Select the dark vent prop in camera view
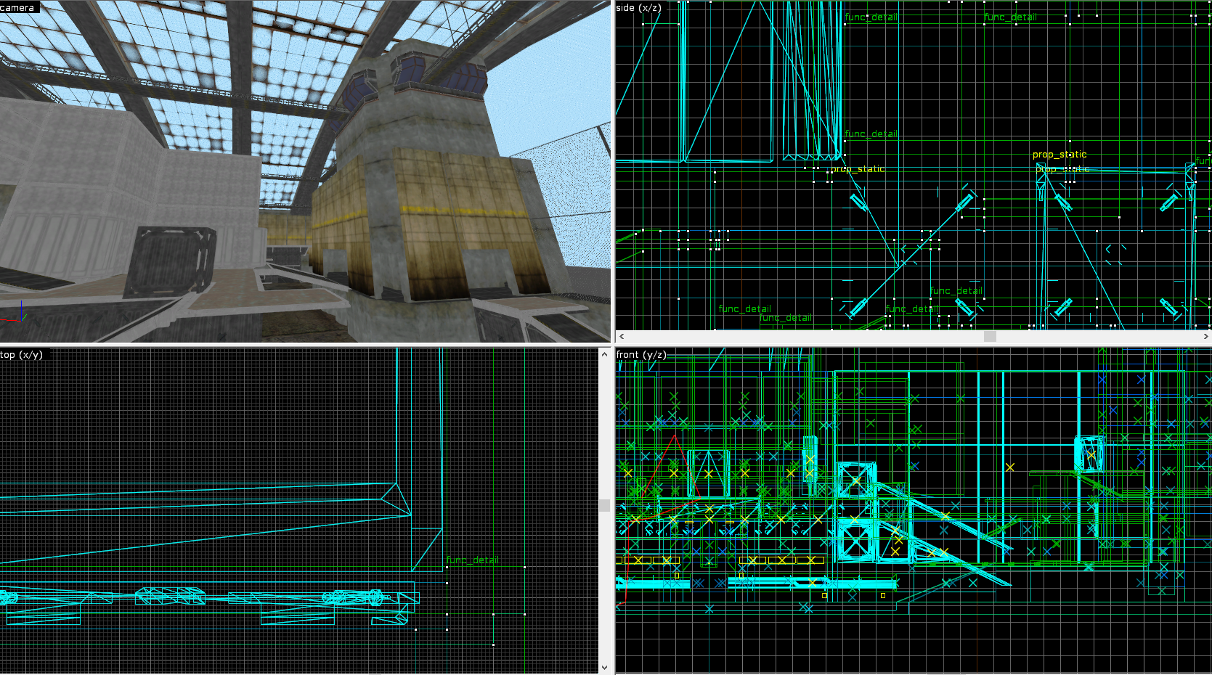This screenshot has width=1212, height=675. (x=171, y=260)
